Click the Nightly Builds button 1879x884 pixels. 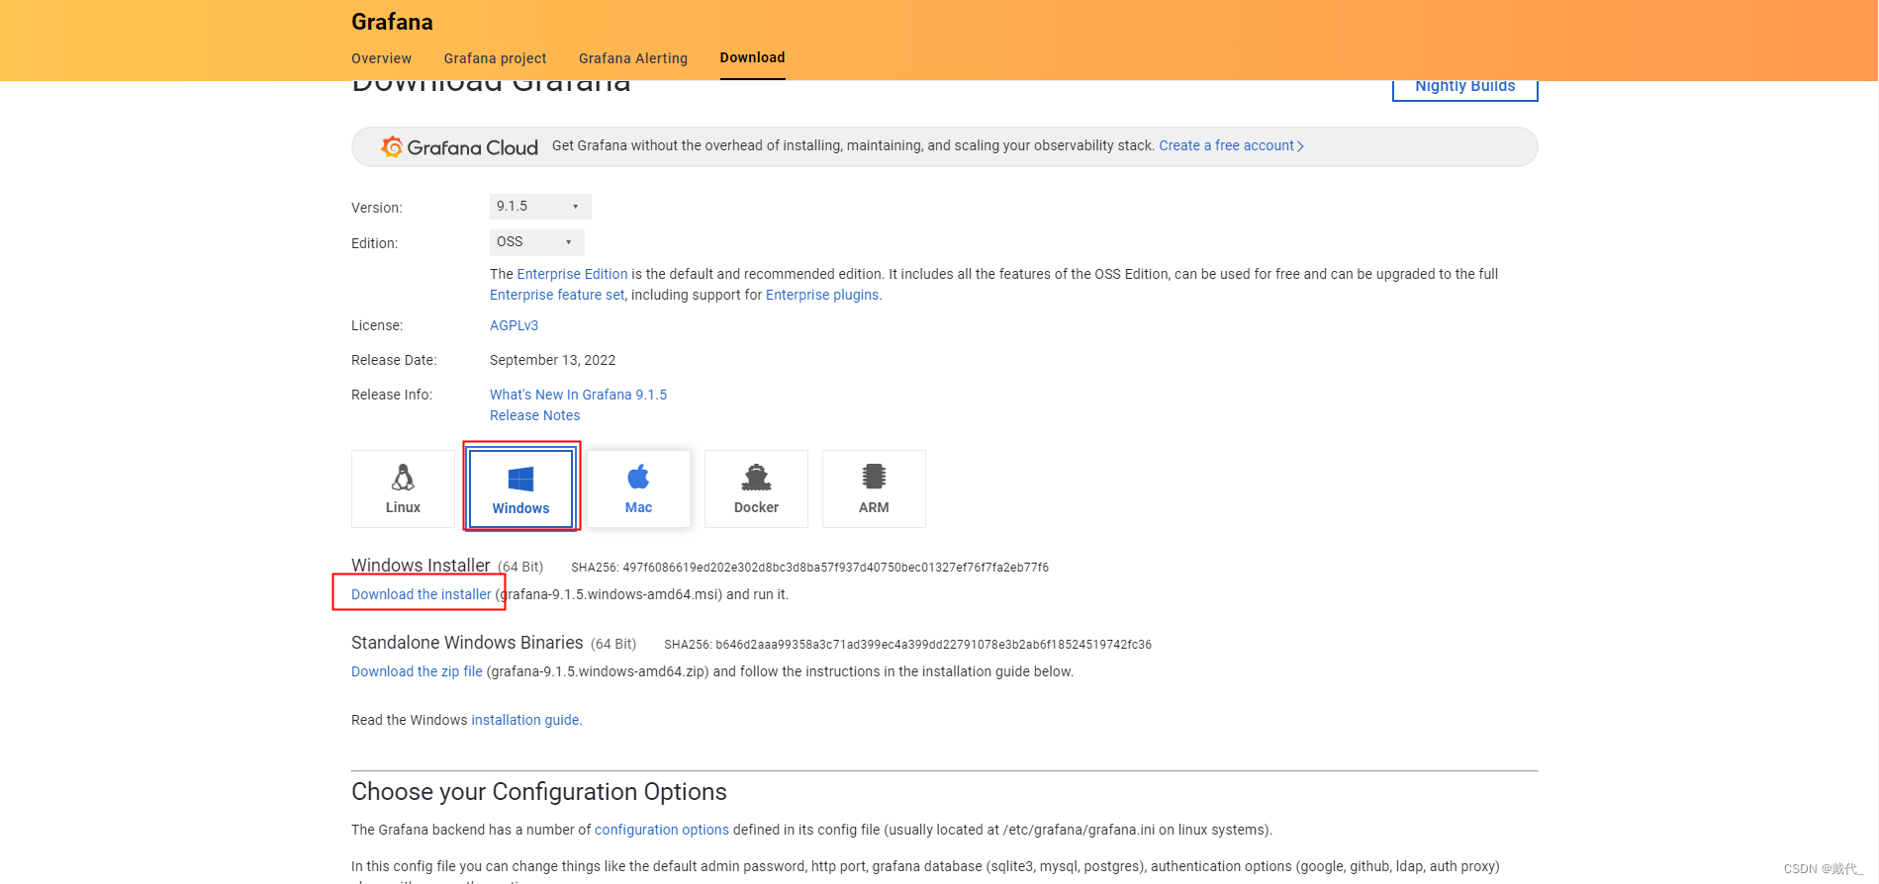(x=1464, y=87)
